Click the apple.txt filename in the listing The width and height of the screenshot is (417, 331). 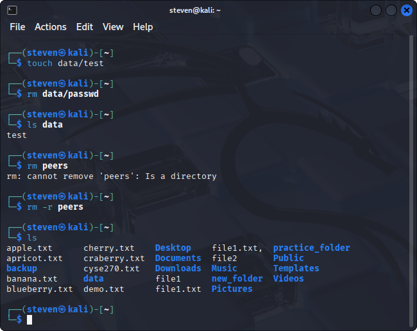(x=29, y=248)
